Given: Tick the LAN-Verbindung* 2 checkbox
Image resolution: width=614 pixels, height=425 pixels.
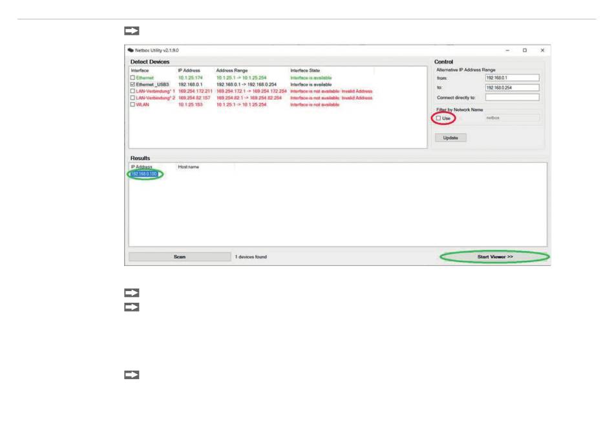Looking at the screenshot, I should (x=132, y=98).
